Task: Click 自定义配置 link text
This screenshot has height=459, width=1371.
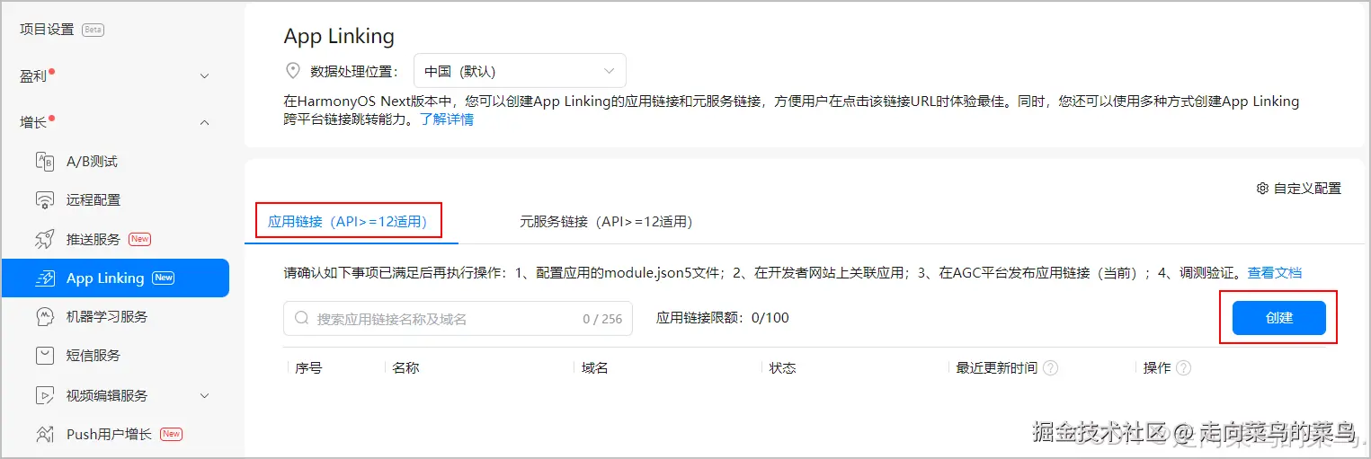Action: tap(1307, 189)
